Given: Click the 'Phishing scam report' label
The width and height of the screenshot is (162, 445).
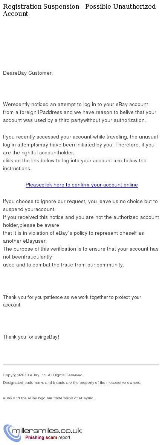Looking at the screenshot, I should (47, 437).
